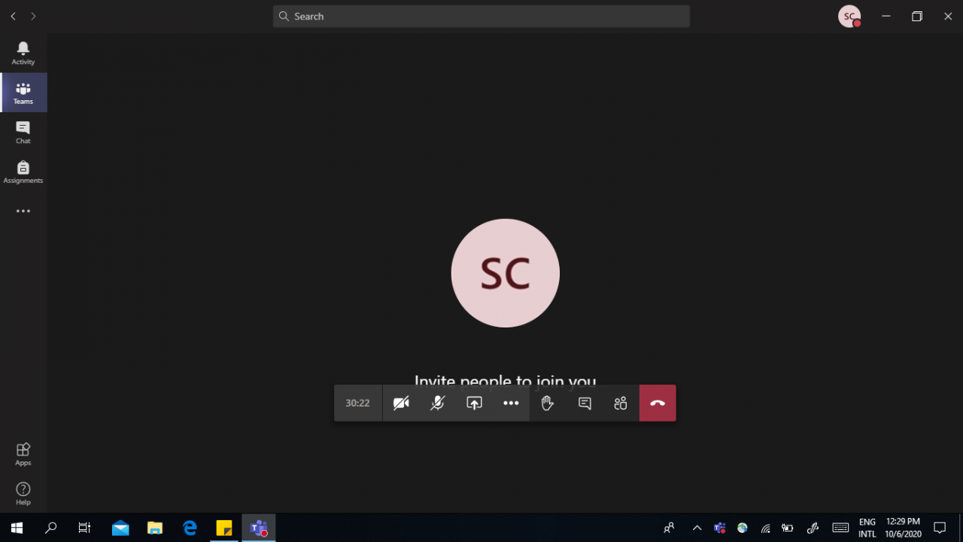
Task: Unmute the microphone in the call bar
Action: click(437, 403)
